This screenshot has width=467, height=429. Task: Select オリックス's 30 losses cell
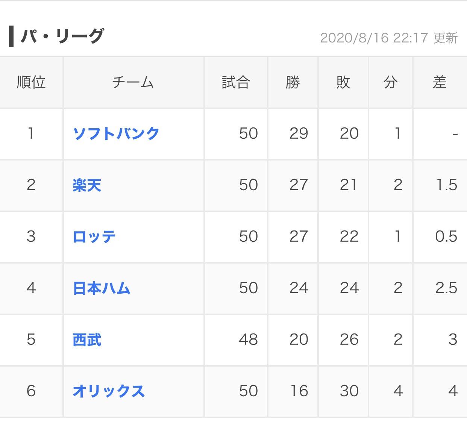pos(343,391)
